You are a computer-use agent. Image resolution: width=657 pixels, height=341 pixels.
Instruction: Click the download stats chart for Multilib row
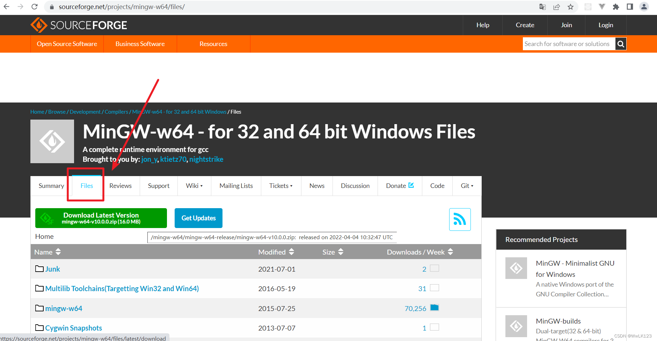point(435,288)
